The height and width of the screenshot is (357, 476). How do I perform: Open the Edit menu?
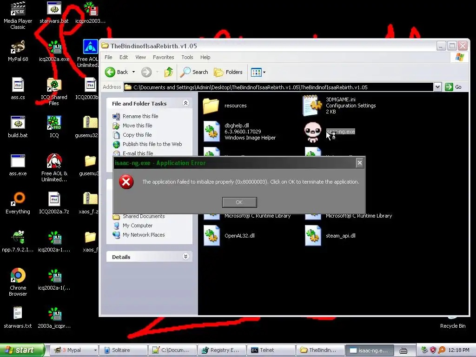tap(124, 57)
